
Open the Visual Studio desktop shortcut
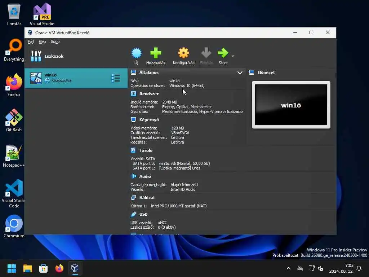(x=42, y=14)
